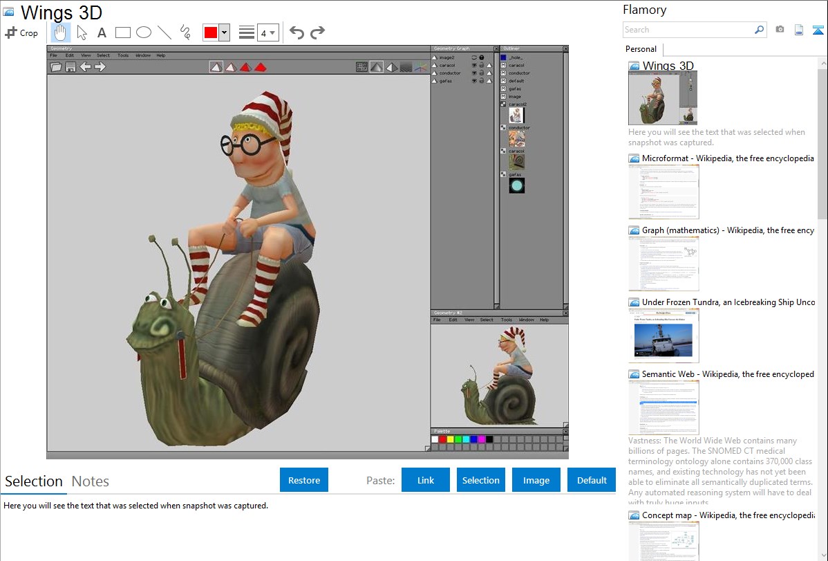Toggle visibility eye for caracol in Geometry Graph

pos(474,66)
